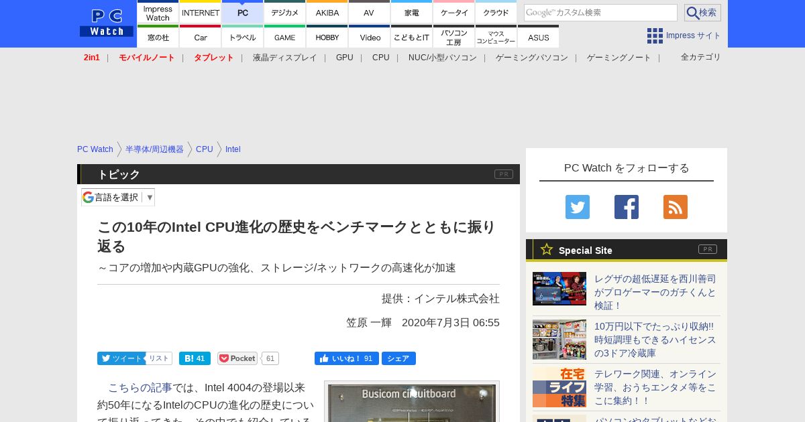Go to the ゲーミングパソコン category
805x422 pixels.
tap(532, 58)
